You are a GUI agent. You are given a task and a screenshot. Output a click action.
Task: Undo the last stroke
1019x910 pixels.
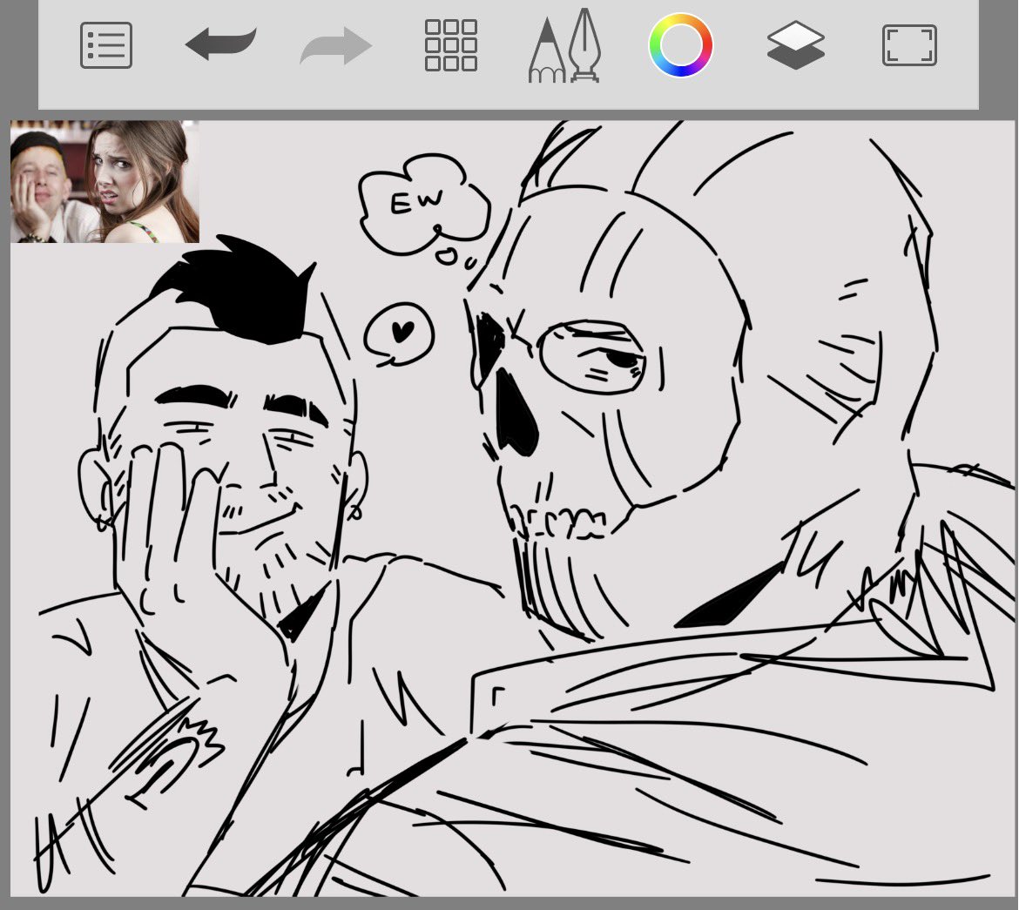221,44
